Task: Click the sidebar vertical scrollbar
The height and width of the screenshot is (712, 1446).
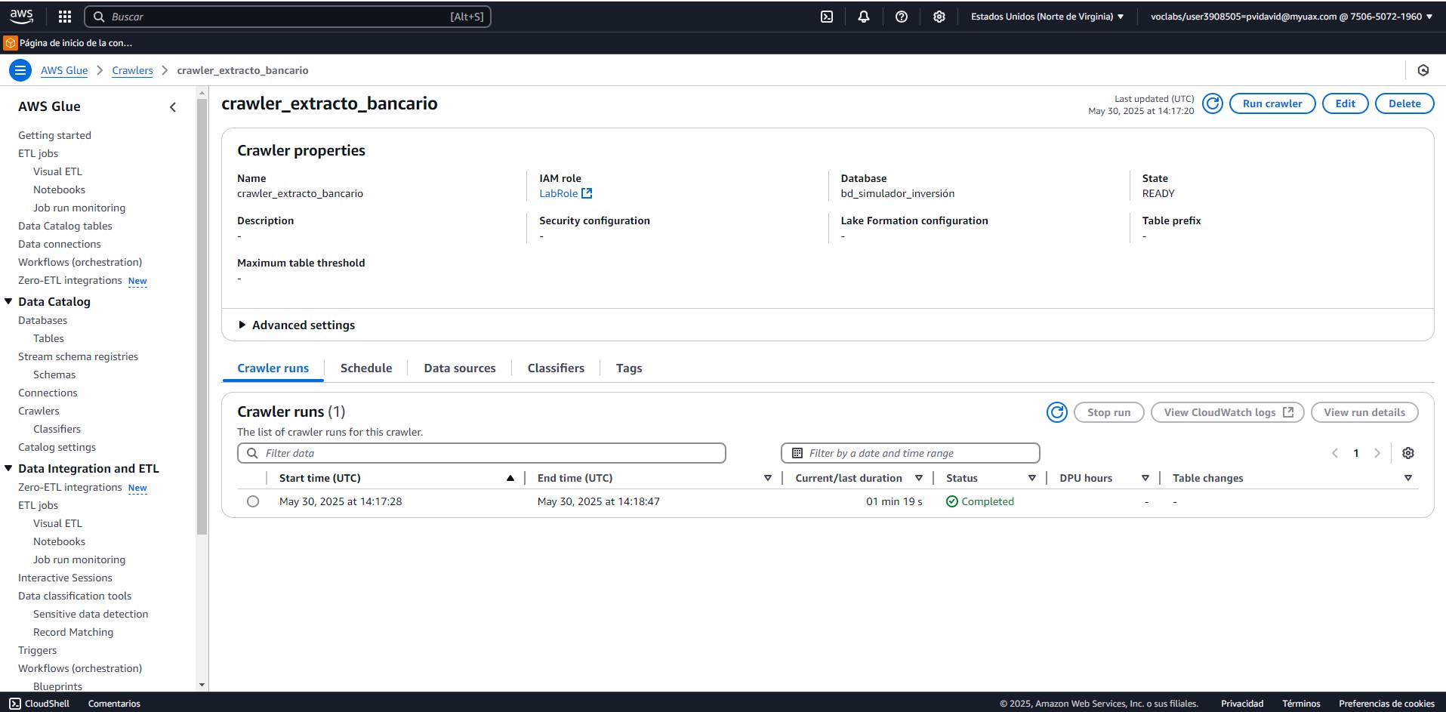Action: (202, 317)
